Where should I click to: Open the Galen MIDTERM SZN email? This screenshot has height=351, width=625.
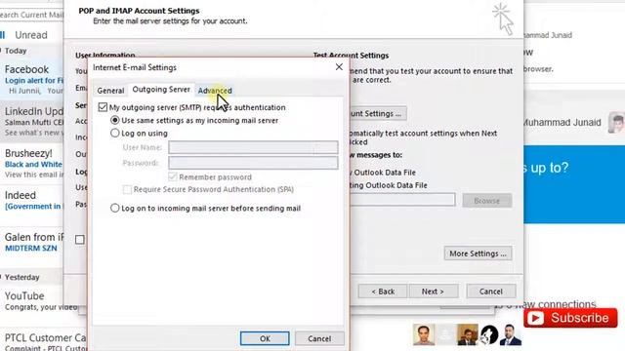tap(32, 242)
